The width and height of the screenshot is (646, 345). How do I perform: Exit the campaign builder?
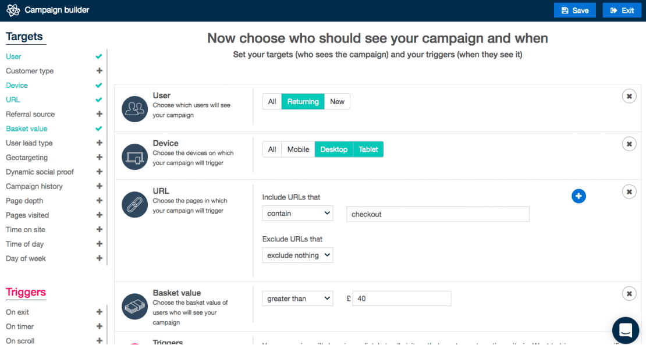pyautogui.click(x=622, y=10)
